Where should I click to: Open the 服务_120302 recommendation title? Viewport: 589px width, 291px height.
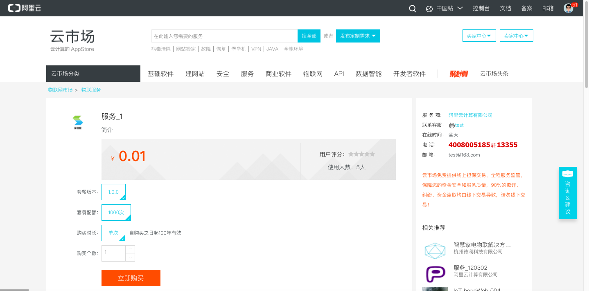coord(470,268)
